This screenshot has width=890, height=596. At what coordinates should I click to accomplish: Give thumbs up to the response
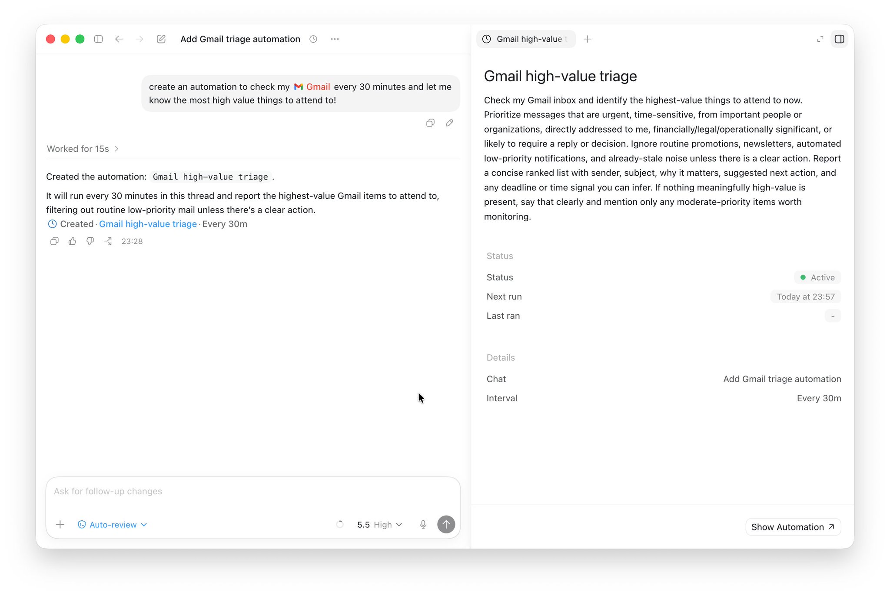click(x=72, y=241)
